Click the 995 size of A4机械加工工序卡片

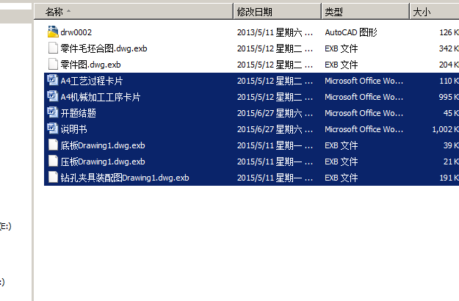(x=449, y=97)
